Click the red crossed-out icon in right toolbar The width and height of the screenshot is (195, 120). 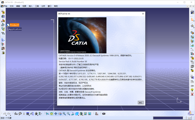[x=192, y=94]
